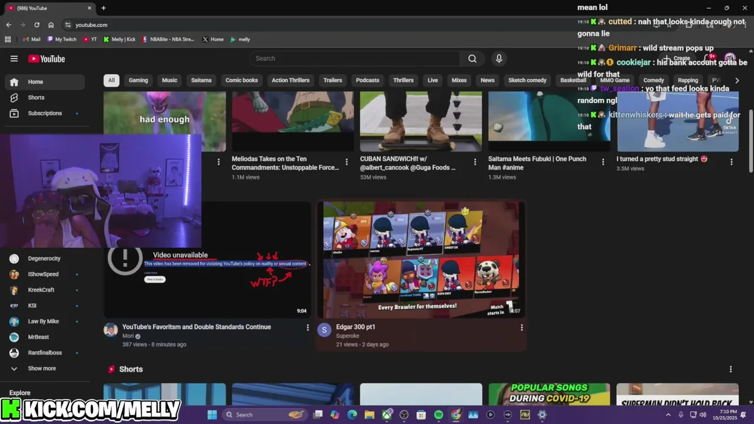Open Subscriptions in the sidebar
This screenshot has width=754, height=424.
(45, 113)
